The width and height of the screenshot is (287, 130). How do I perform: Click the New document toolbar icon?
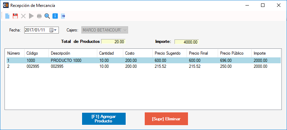pos(7,16)
